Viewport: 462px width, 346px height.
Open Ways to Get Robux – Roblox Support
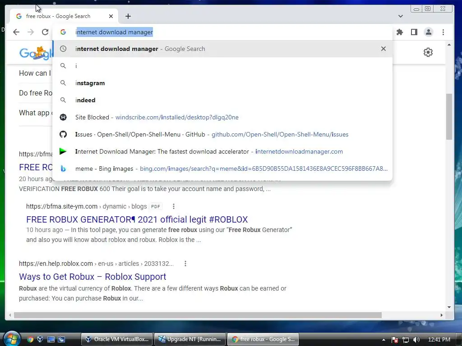click(x=92, y=277)
